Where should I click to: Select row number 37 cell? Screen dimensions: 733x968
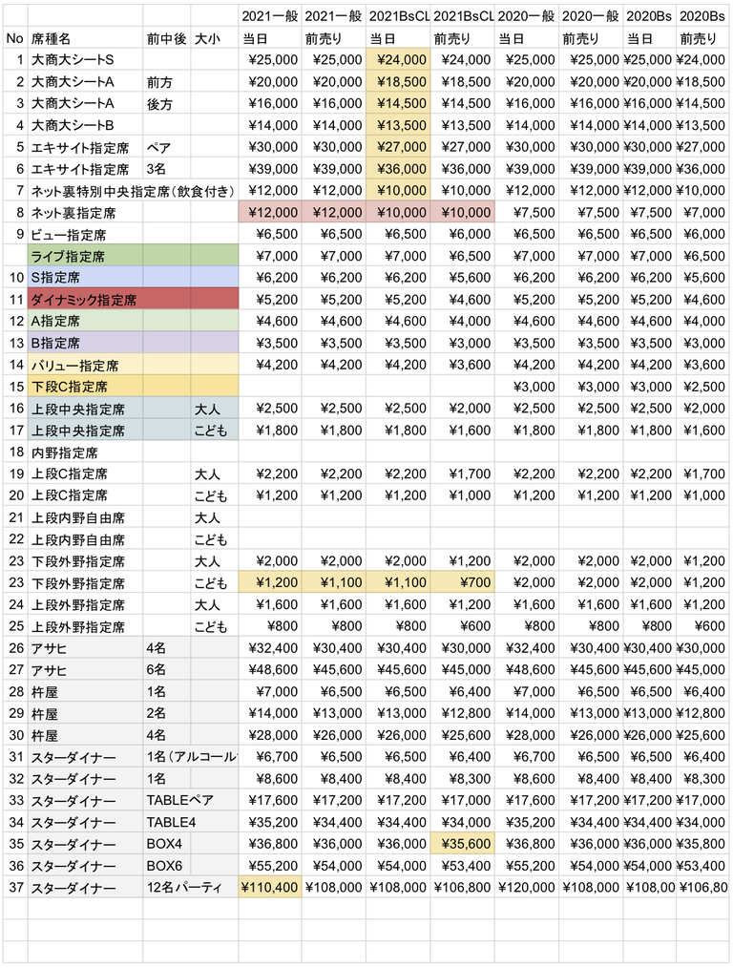click(15, 888)
